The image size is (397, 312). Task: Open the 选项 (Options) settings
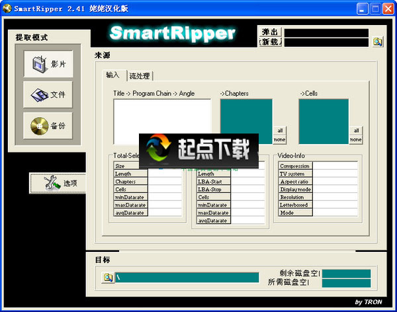(58, 183)
